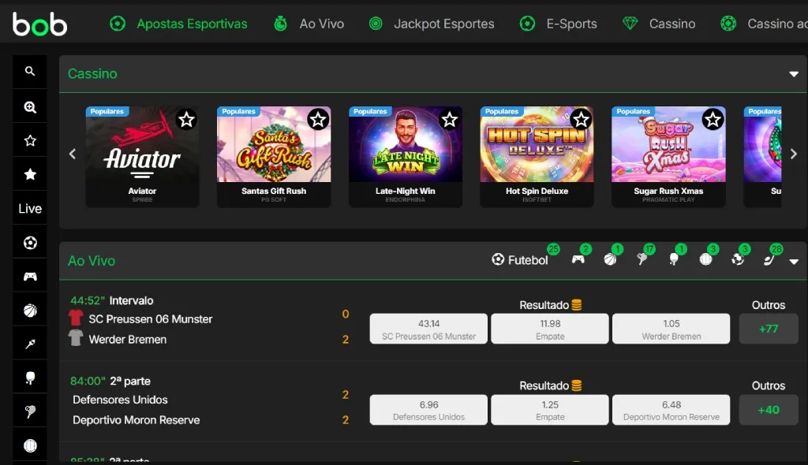Click the red shirt icon of SC Preussen 06 Munster
808x465 pixels.
(x=76, y=318)
